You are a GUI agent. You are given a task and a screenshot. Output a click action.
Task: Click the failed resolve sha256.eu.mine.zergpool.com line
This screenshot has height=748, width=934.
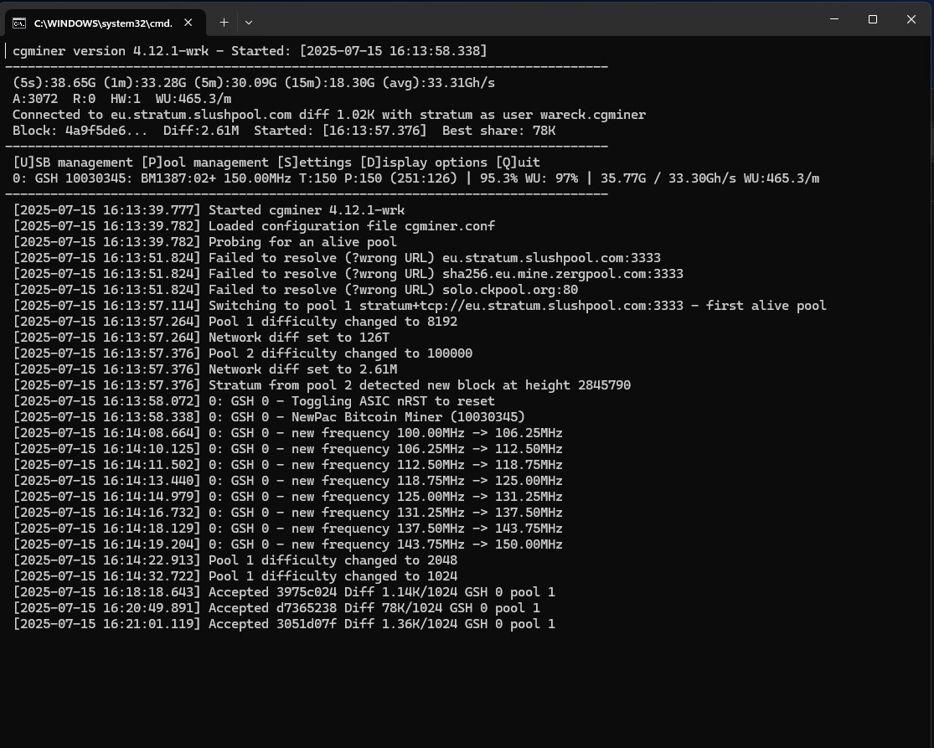pyautogui.click(x=348, y=274)
